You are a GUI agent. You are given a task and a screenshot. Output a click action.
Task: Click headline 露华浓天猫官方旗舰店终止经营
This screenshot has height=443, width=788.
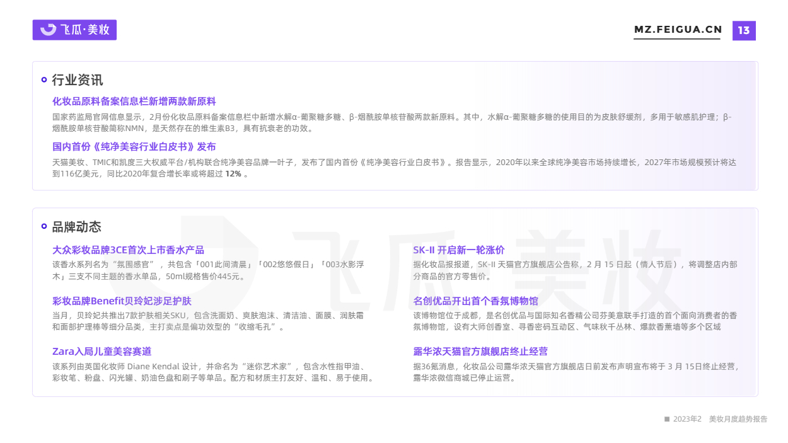click(480, 352)
